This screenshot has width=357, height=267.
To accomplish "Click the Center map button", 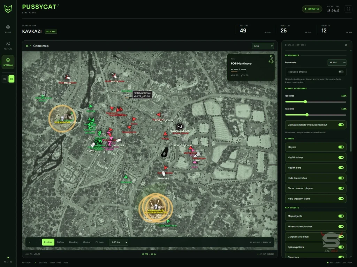I will tap(87, 242).
